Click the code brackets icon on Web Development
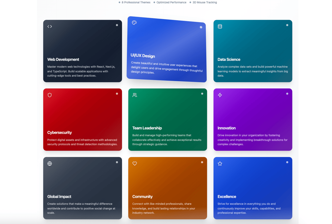332x224 pixels. pos(49,26)
